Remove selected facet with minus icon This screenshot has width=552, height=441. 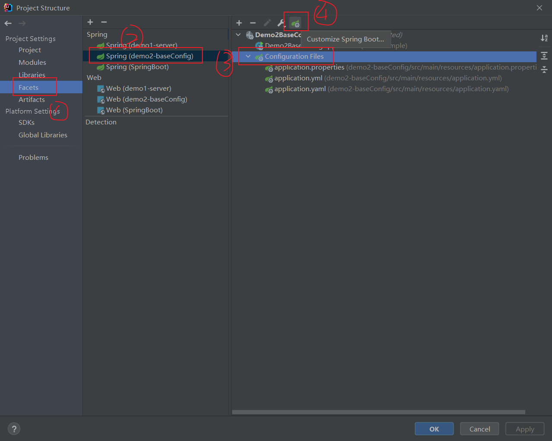tap(104, 22)
